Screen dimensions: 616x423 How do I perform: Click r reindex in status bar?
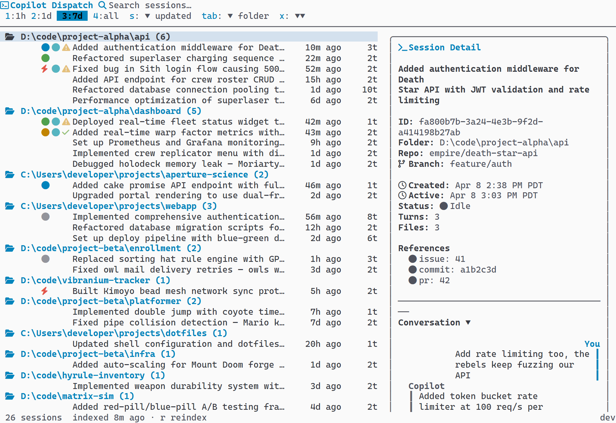pyautogui.click(x=183, y=418)
